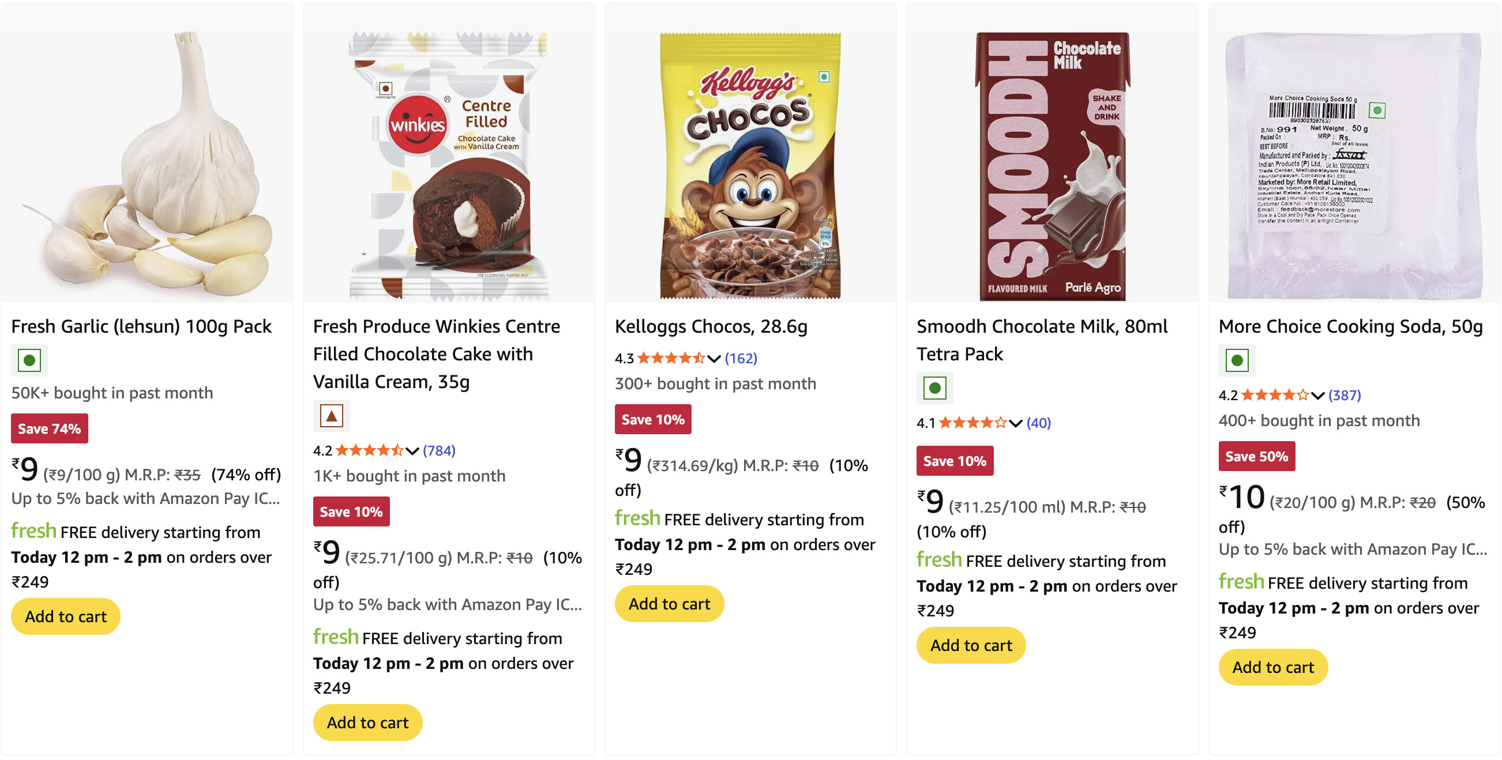
Task: Open the 162 reviews link for Chocos
Action: (x=741, y=358)
